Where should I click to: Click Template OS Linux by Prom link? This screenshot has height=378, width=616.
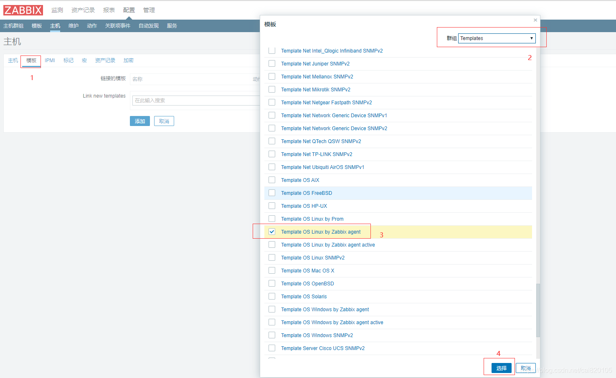coord(312,219)
